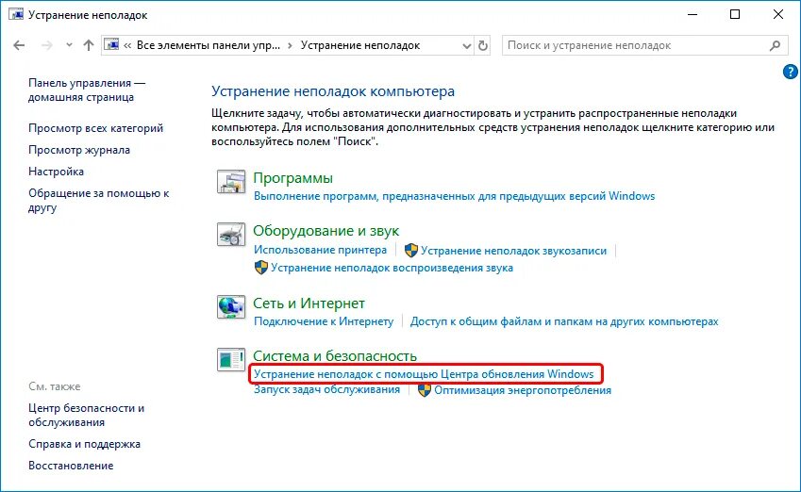Open Запуск задач обслуживания link
The image size is (801, 492).
pos(327,390)
